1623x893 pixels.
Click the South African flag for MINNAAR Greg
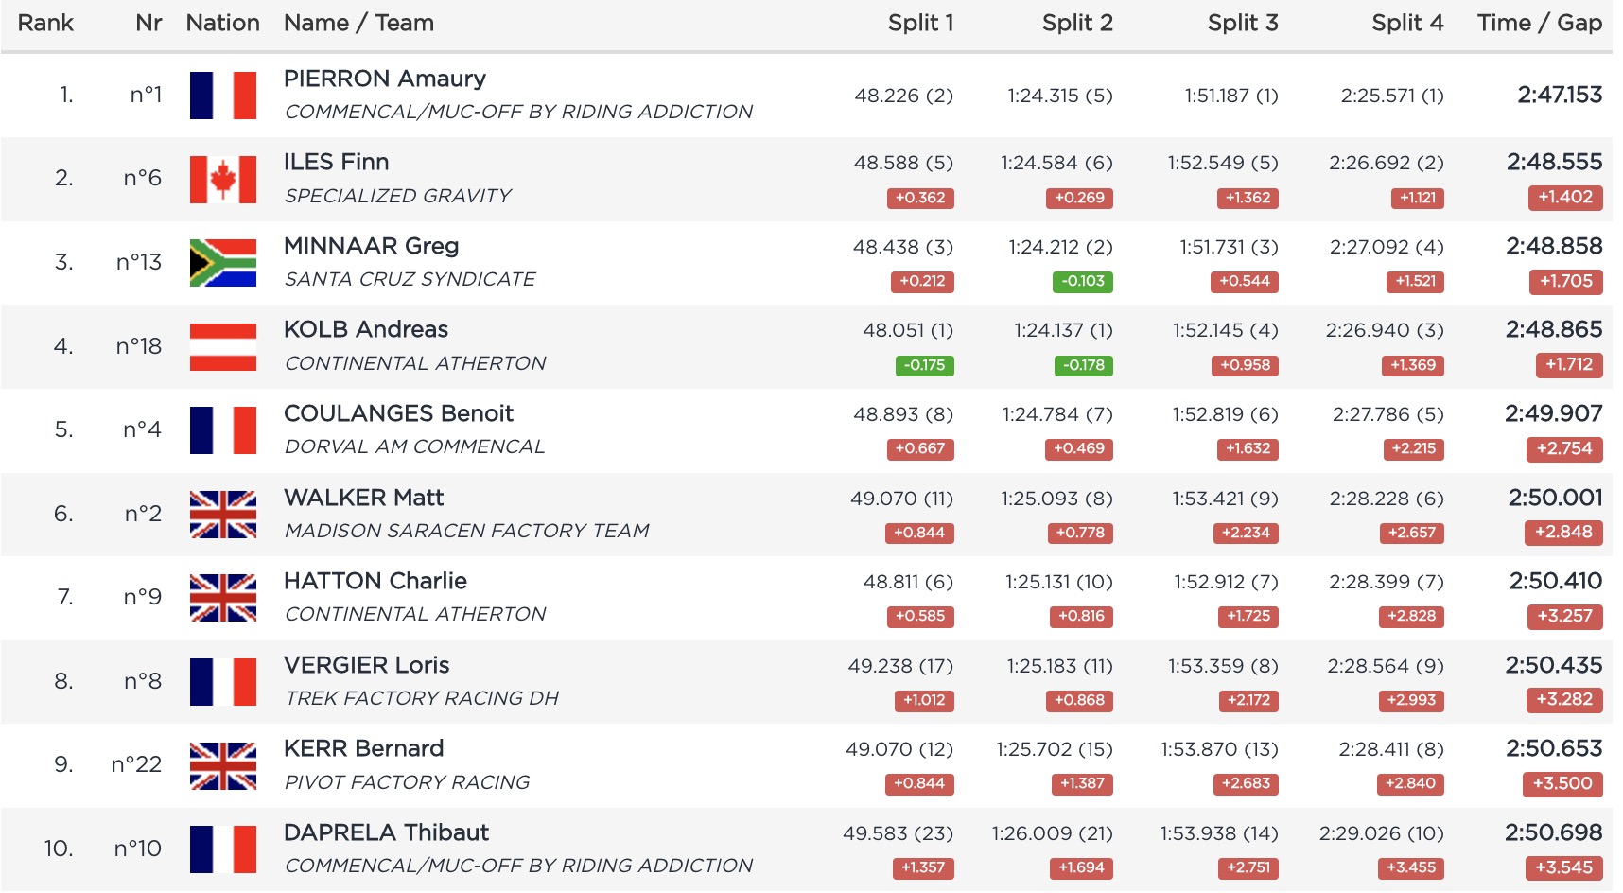coord(222,263)
